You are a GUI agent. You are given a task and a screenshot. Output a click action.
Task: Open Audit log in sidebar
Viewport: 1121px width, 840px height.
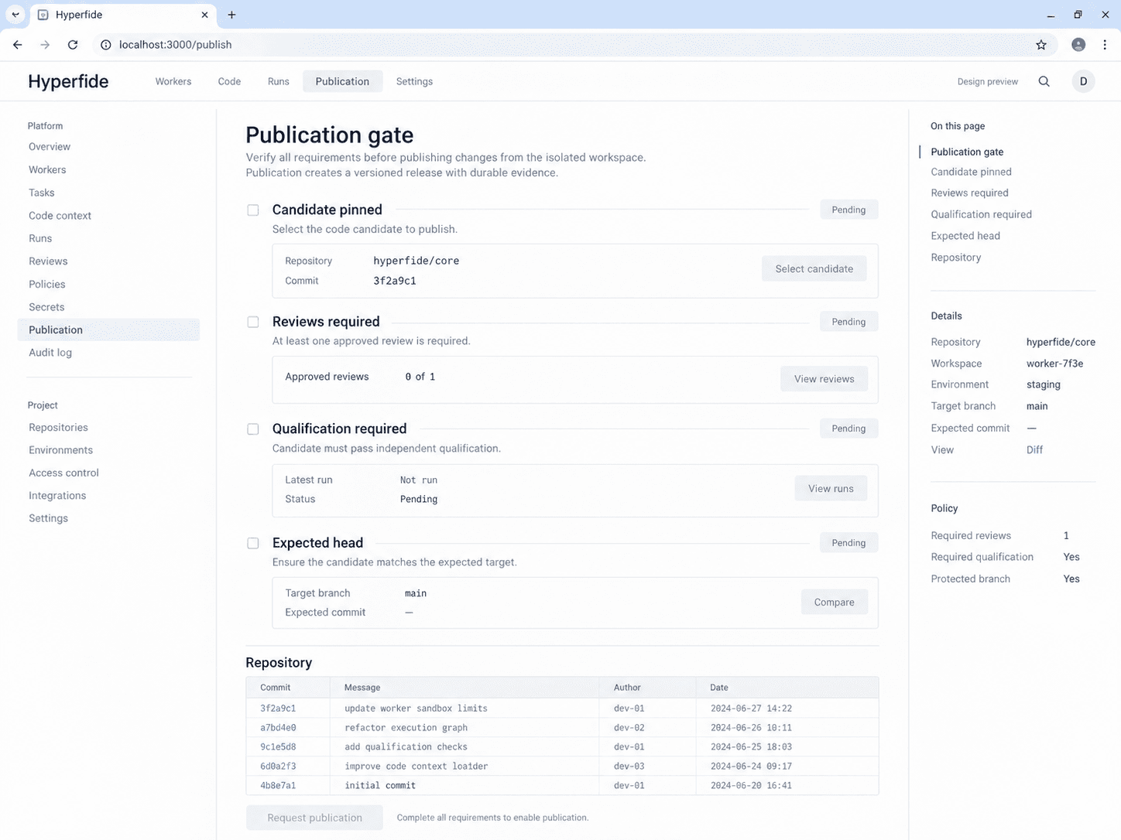[50, 353]
